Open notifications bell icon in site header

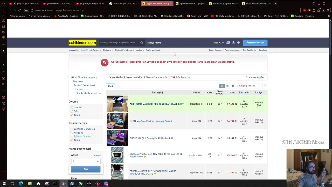pyautogui.click(x=233, y=43)
